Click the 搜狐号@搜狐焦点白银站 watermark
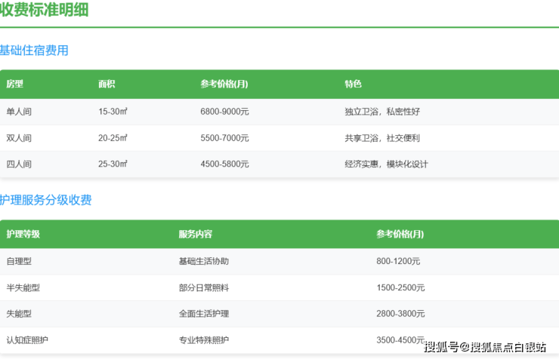 485,347
